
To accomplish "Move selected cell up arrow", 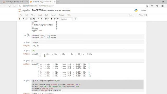I will coord(38,19).
